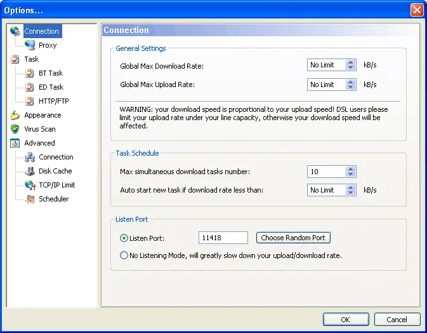427x333 pixels.
Task: Click Choose Random Port button
Action: 293,238
